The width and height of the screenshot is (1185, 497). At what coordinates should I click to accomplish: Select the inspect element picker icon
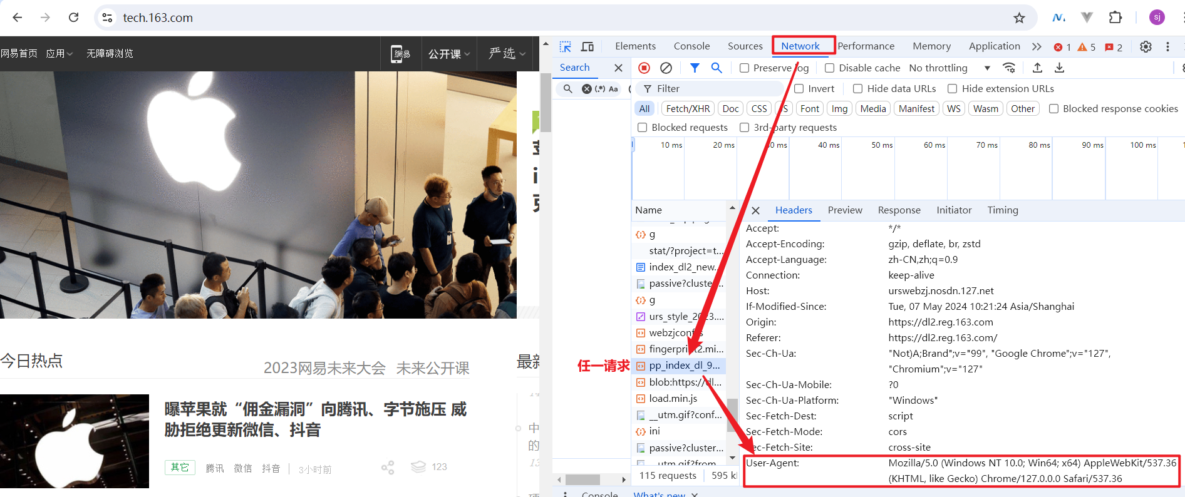coord(566,46)
